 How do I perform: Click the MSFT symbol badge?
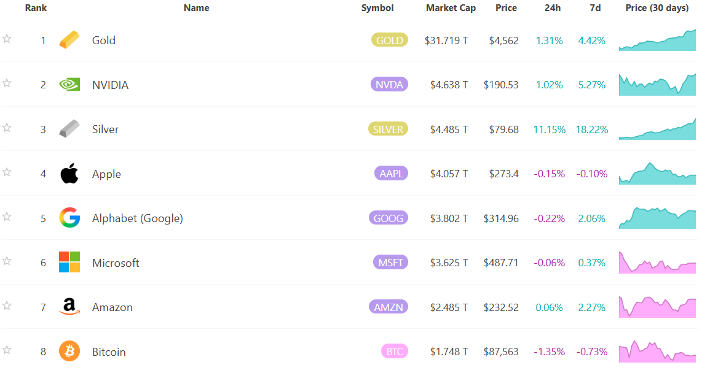390,262
